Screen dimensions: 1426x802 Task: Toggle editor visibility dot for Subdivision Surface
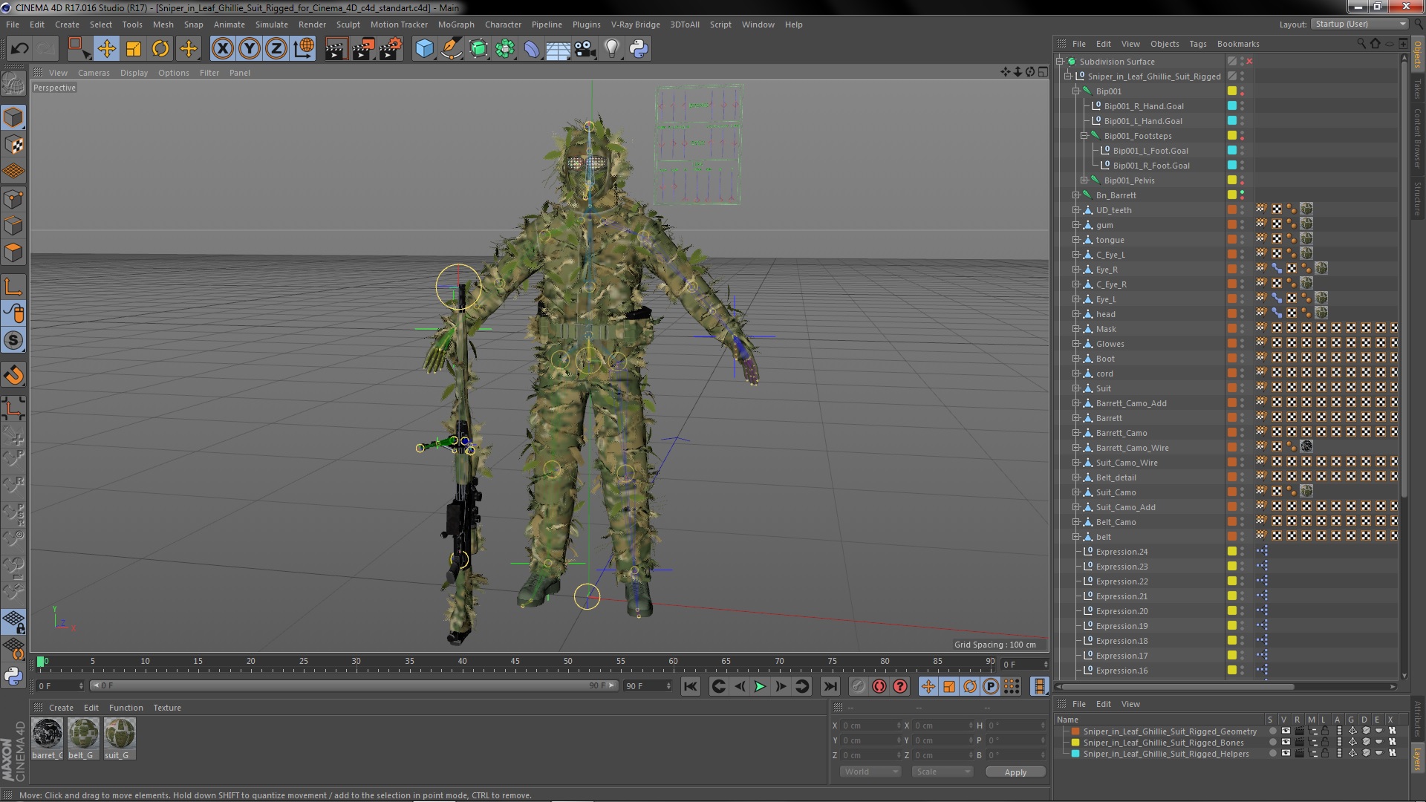[x=1242, y=59]
